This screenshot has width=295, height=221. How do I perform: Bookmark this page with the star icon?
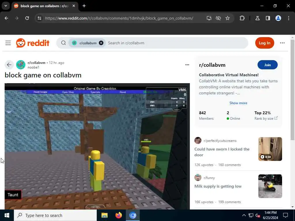click(228, 18)
